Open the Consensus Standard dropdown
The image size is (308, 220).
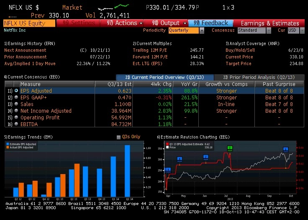[269, 30]
